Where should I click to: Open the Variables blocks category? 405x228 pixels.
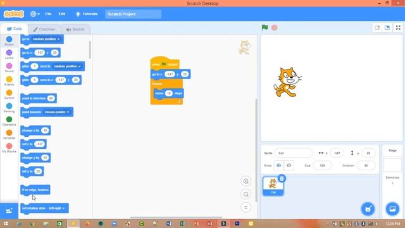pyautogui.click(x=9, y=135)
